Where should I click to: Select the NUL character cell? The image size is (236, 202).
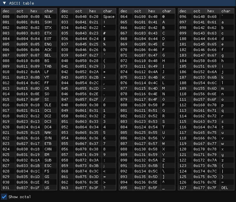pos(48,17)
